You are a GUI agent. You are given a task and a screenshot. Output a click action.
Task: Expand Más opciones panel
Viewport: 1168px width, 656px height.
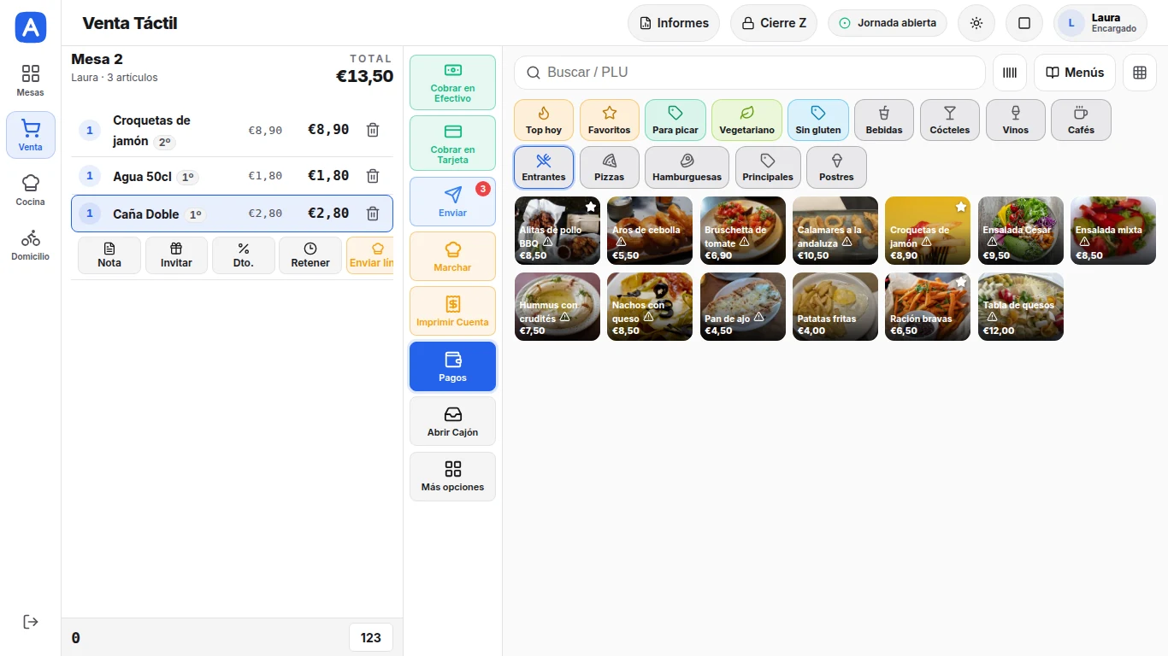[x=452, y=477]
